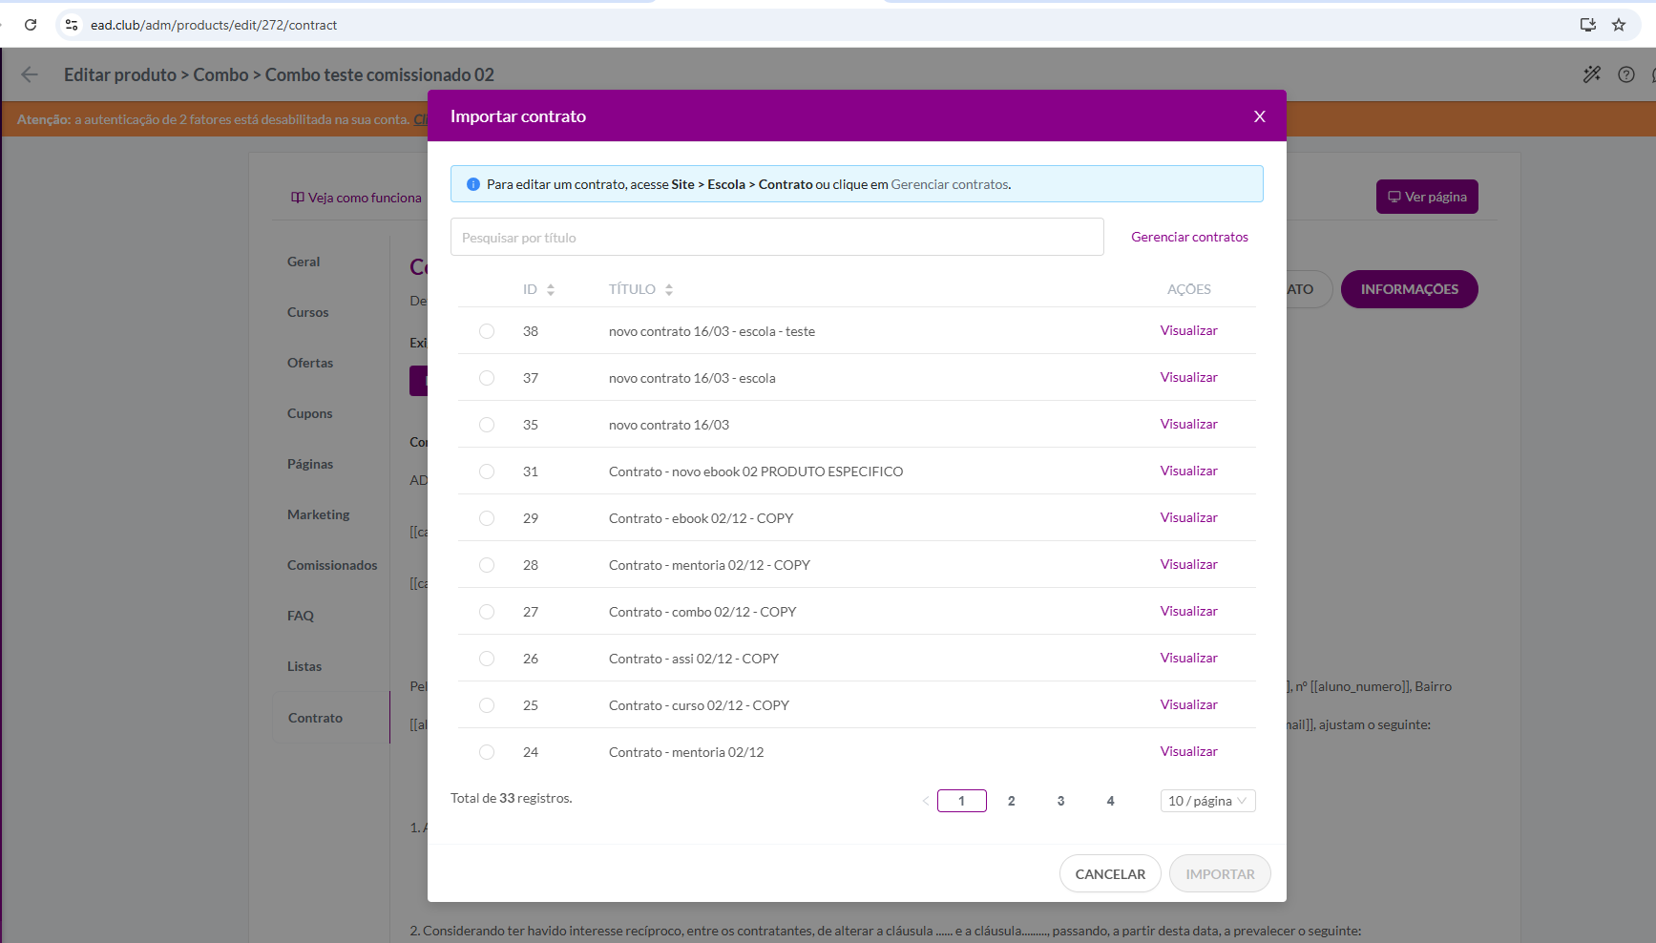
Task: Select radio for Contrato - ebook 02/12 - COPY
Action: [487, 518]
